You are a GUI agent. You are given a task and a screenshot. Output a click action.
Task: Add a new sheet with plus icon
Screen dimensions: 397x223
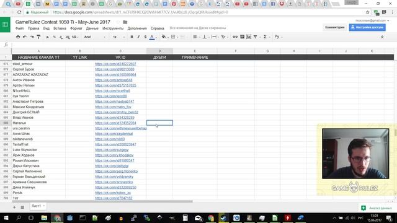[x=14, y=207]
